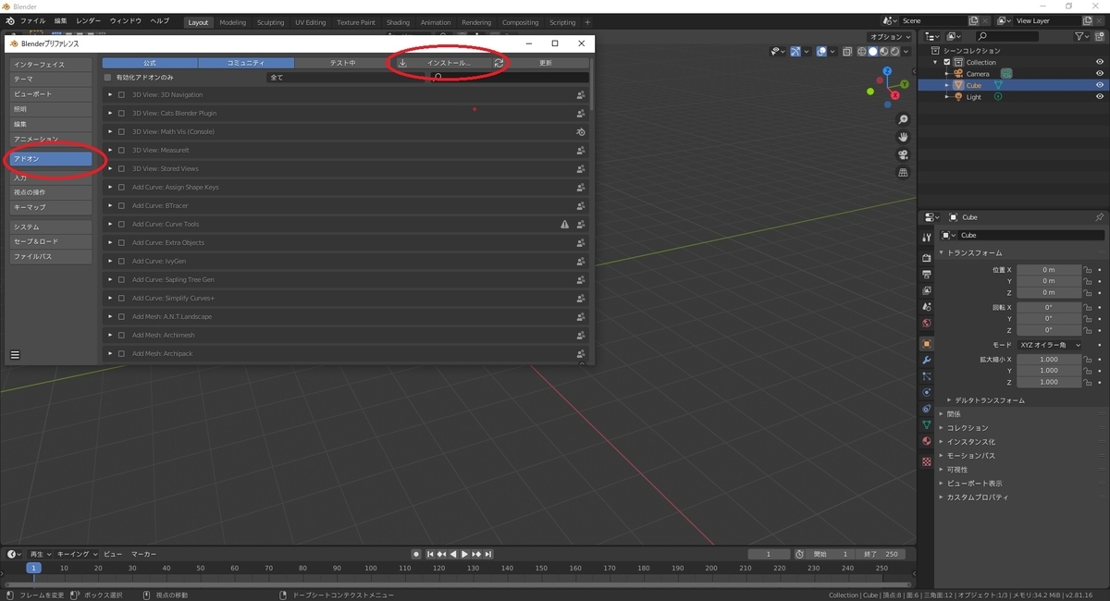Switch to the Sculpting workspace tab
The height and width of the screenshot is (601, 1110).
click(x=271, y=22)
